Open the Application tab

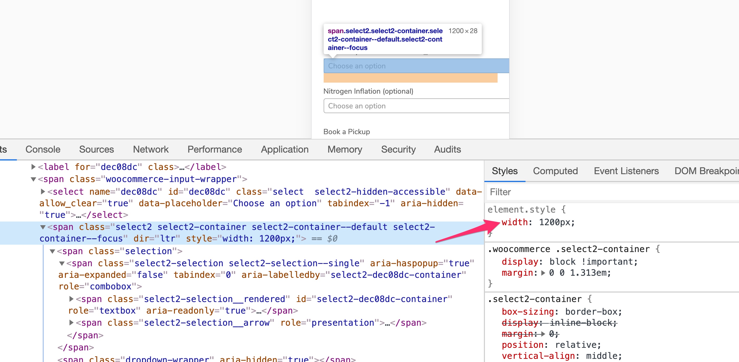[285, 149]
